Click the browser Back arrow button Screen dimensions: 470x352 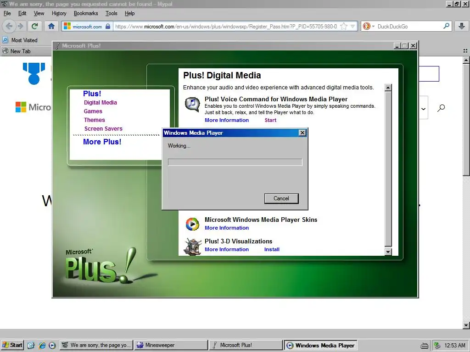pyautogui.click(x=9, y=26)
